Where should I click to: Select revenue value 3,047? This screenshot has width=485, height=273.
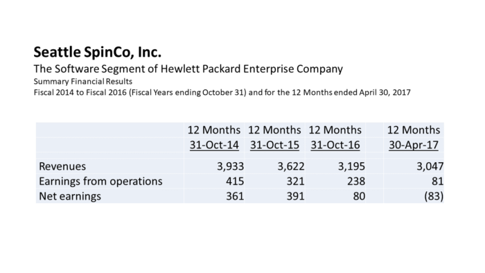pyautogui.click(x=430, y=166)
